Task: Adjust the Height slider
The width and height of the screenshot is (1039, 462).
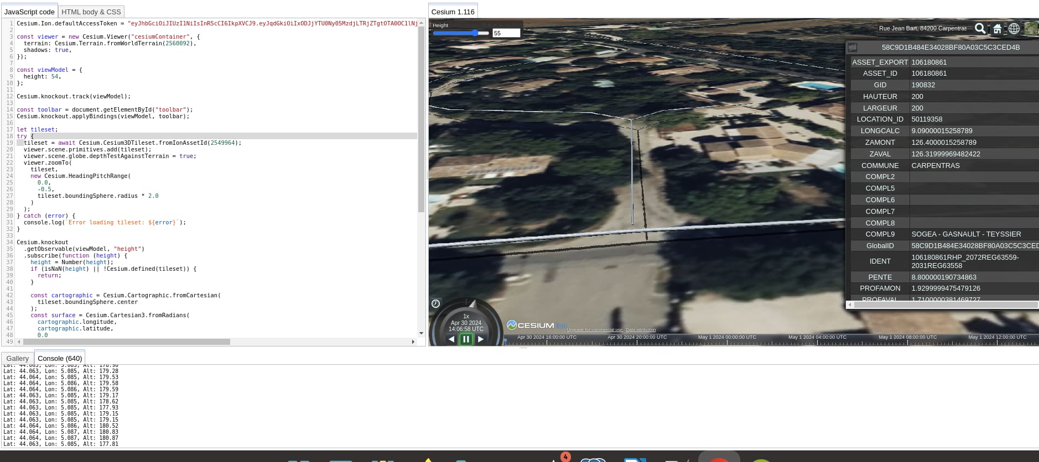Action: [x=461, y=33]
